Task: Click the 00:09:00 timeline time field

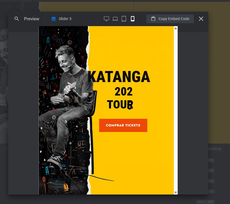Action: click(x=215, y=149)
